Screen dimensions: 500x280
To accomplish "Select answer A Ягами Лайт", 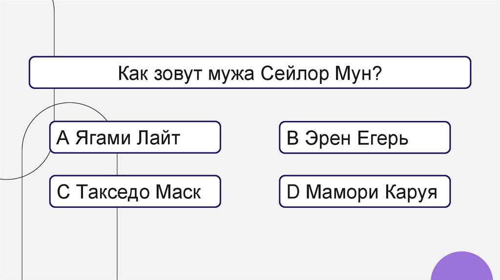I will [x=135, y=138].
